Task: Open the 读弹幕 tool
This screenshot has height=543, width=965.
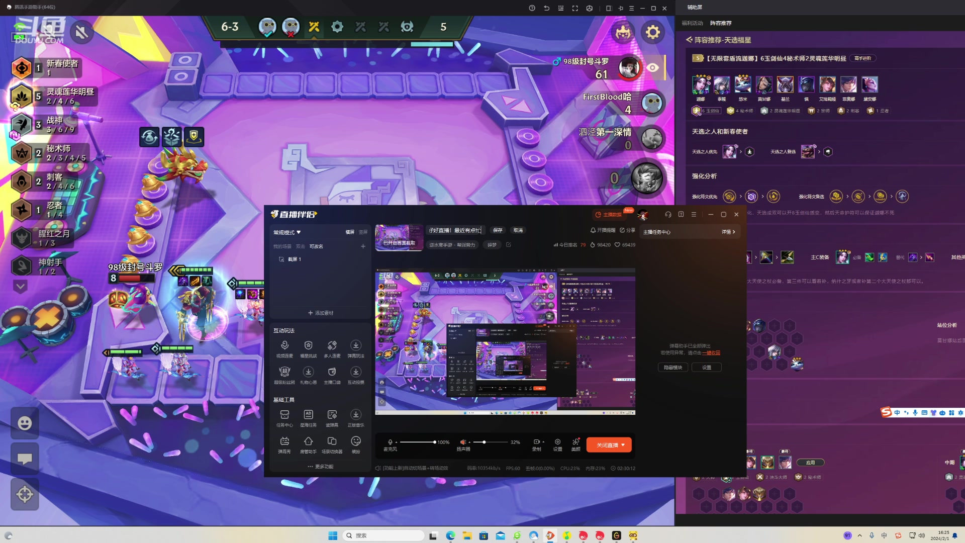Action: (332, 418)
